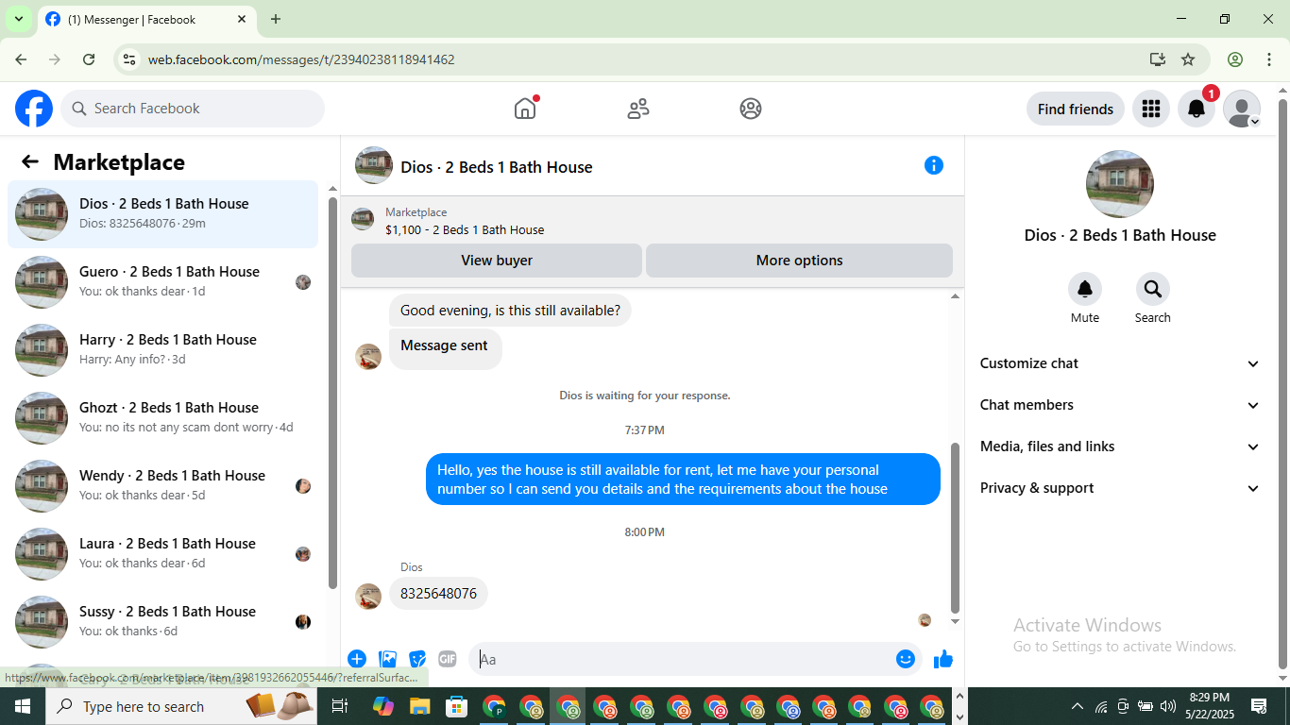The image size is (1290, 725).
Task: Open File Explorer from the taskbar
Action: click(419, 706)
